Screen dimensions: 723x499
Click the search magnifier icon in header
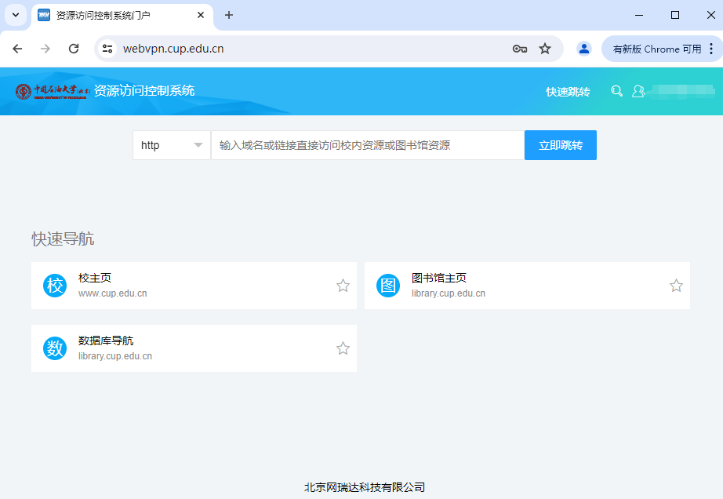617,91
